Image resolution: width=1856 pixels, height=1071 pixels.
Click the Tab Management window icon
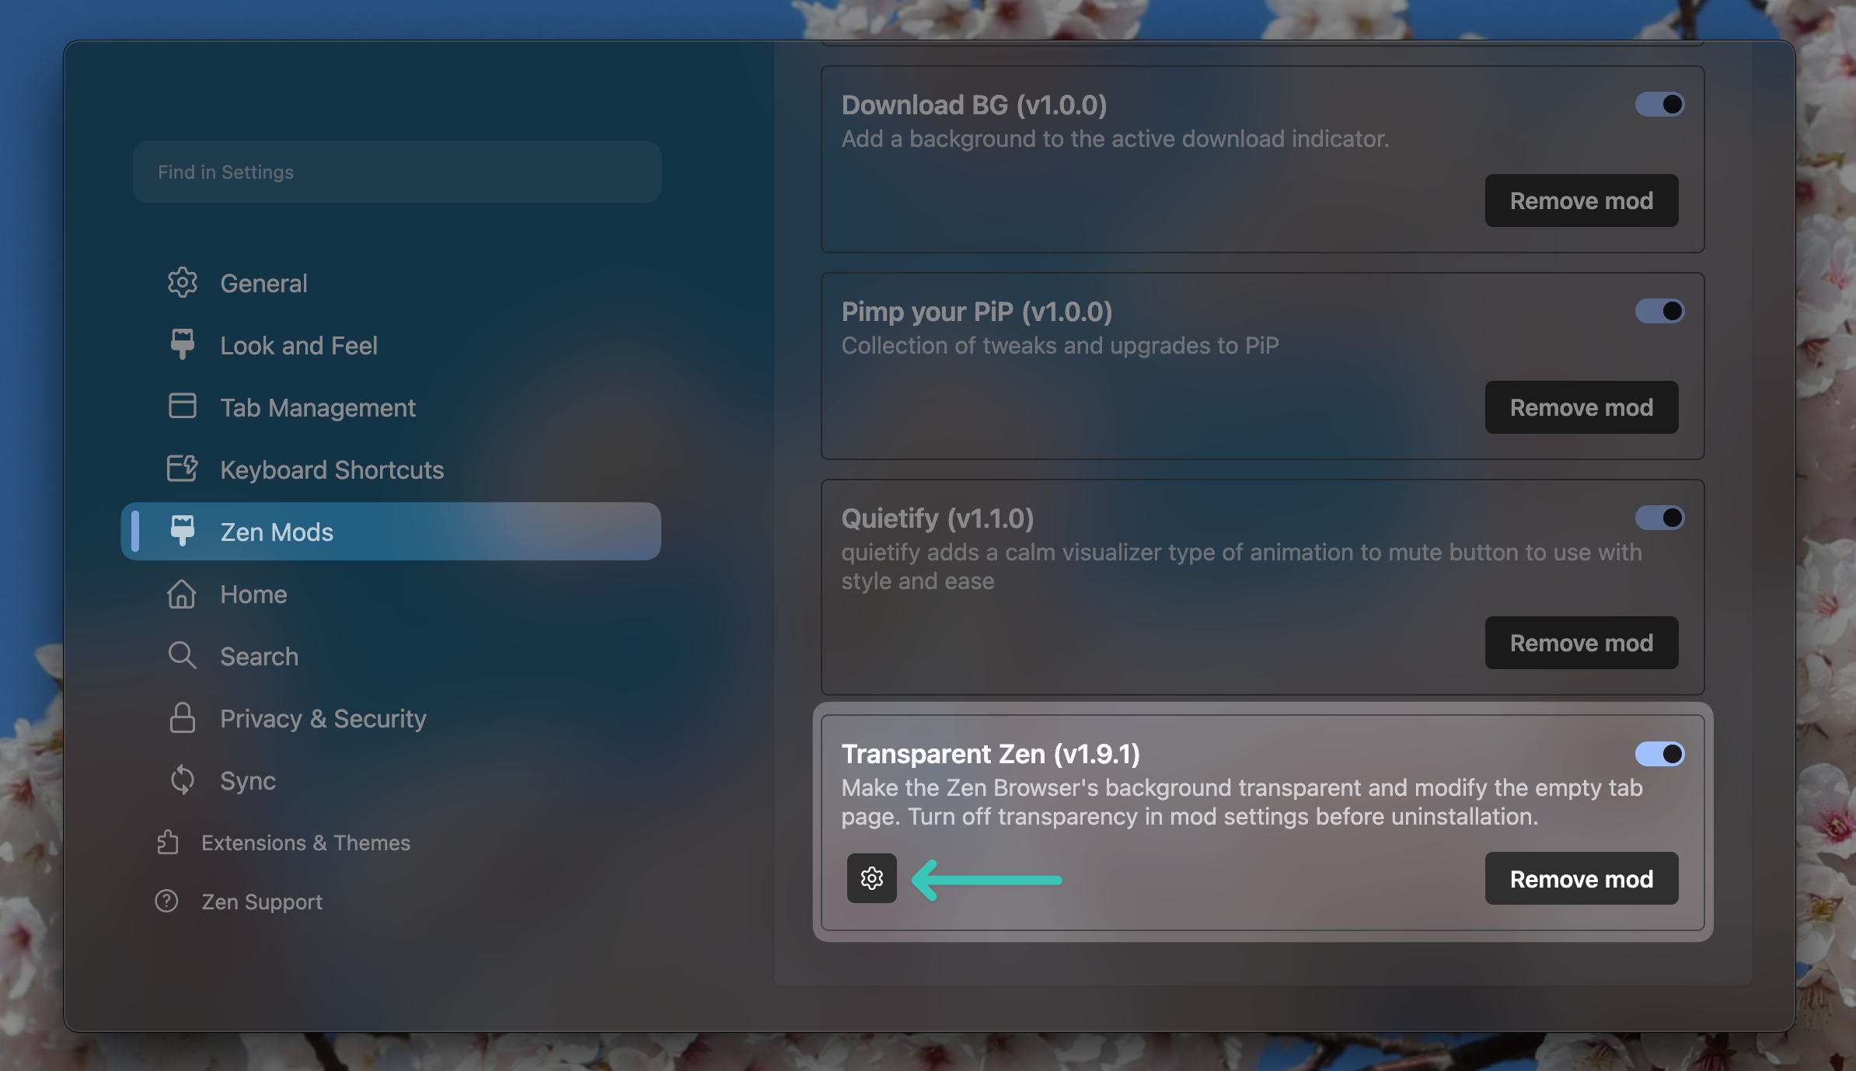point(183,406)
